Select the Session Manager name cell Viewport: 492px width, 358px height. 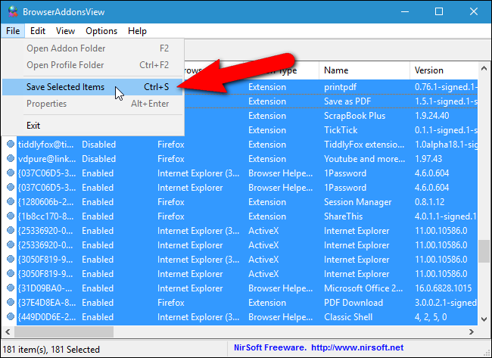358,202
